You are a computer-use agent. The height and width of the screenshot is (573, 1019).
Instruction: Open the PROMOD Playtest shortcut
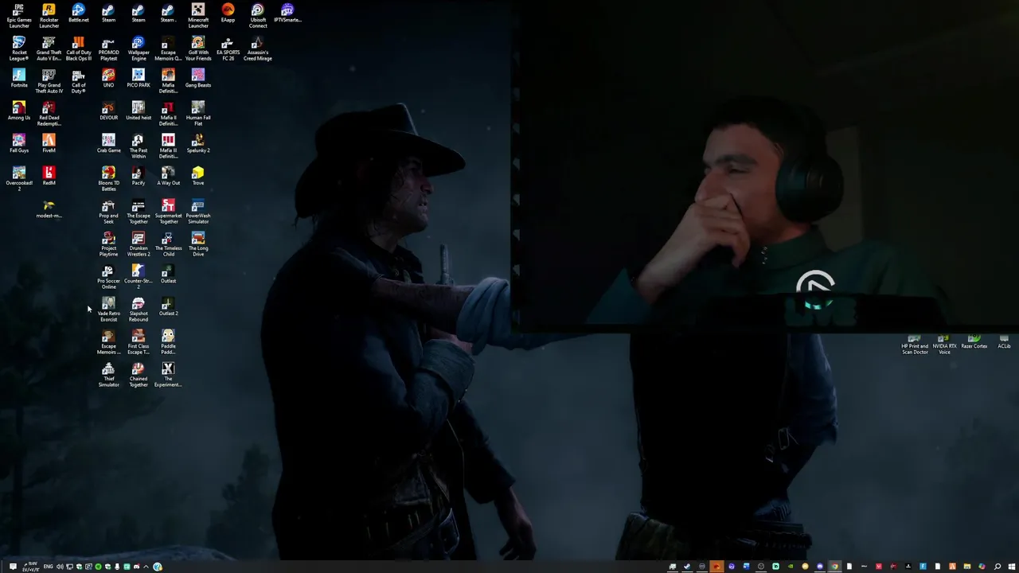pos(108,48)
